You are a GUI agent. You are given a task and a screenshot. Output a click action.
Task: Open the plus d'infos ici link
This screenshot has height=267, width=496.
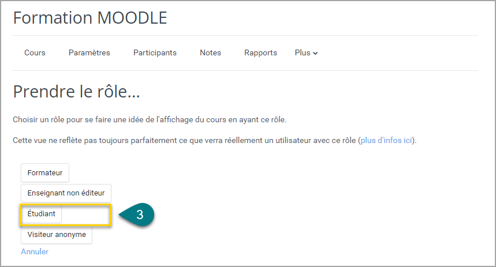pyautogui.click(x=386, y=140)
